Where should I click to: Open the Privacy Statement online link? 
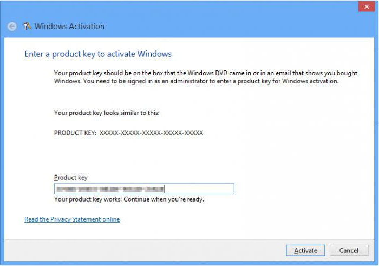pyautogui.click(x=72, y=219)
